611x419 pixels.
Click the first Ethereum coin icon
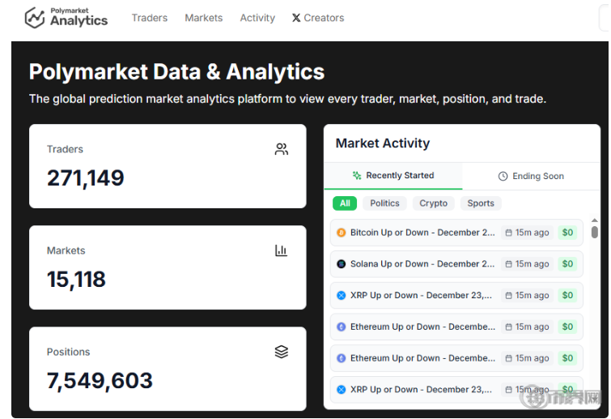(x=342, y=327)
